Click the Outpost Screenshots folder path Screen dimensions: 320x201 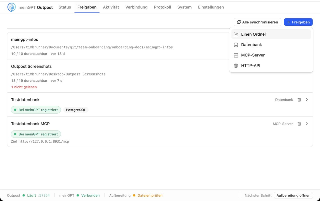(x=58, y=74)
